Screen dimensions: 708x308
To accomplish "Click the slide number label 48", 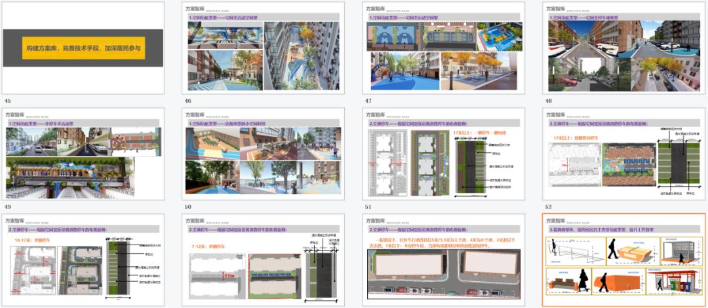I will pyautogui.click(x=548, y=101).
